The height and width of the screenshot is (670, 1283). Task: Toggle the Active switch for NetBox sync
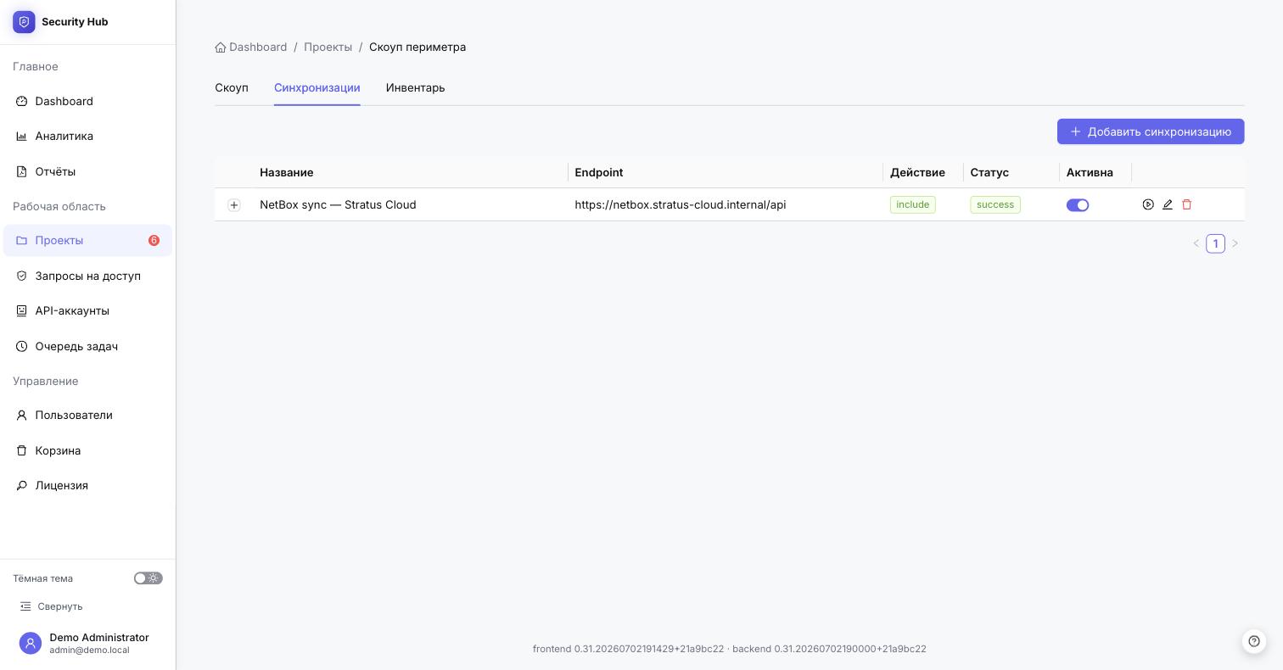point(1078,205)
